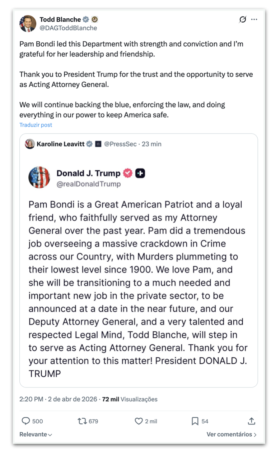Share the post via upload icon
Viewport: 280px width, 455px height.
click(252, 421)
